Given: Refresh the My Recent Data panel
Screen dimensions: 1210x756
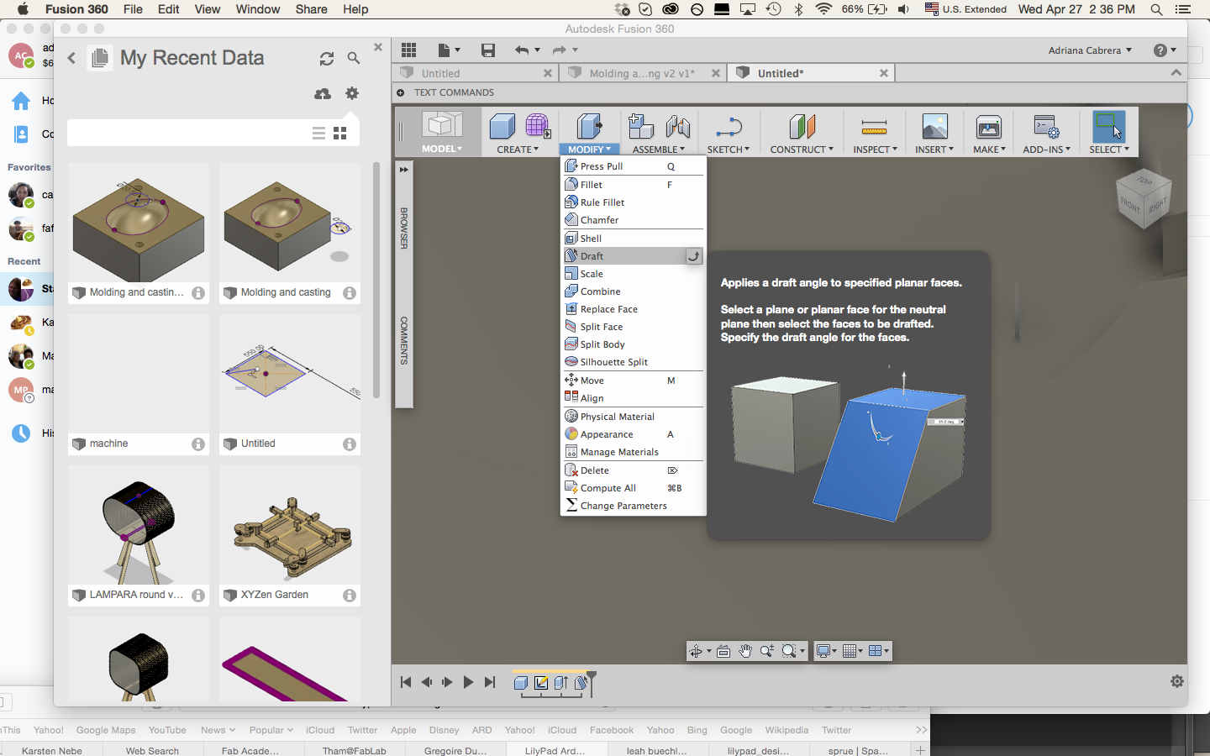Looking at the screenshot, I should pos(327,58).
